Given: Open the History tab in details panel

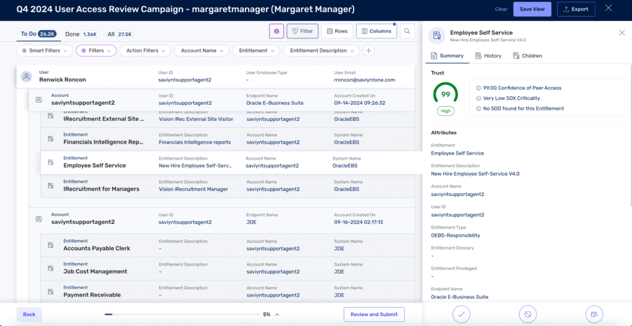Looking at the screenshot, I should (x=488, y=55).
